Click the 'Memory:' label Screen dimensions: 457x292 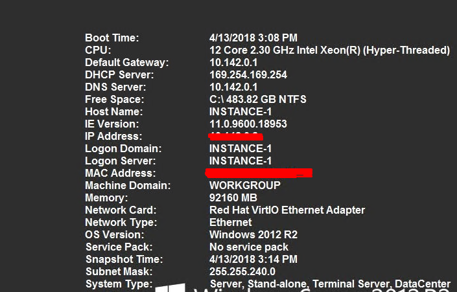pos(106,197)
